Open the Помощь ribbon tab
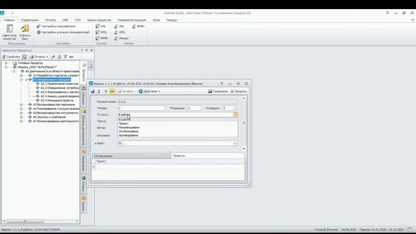Screen dimensions: 416x234 point(172,20)
